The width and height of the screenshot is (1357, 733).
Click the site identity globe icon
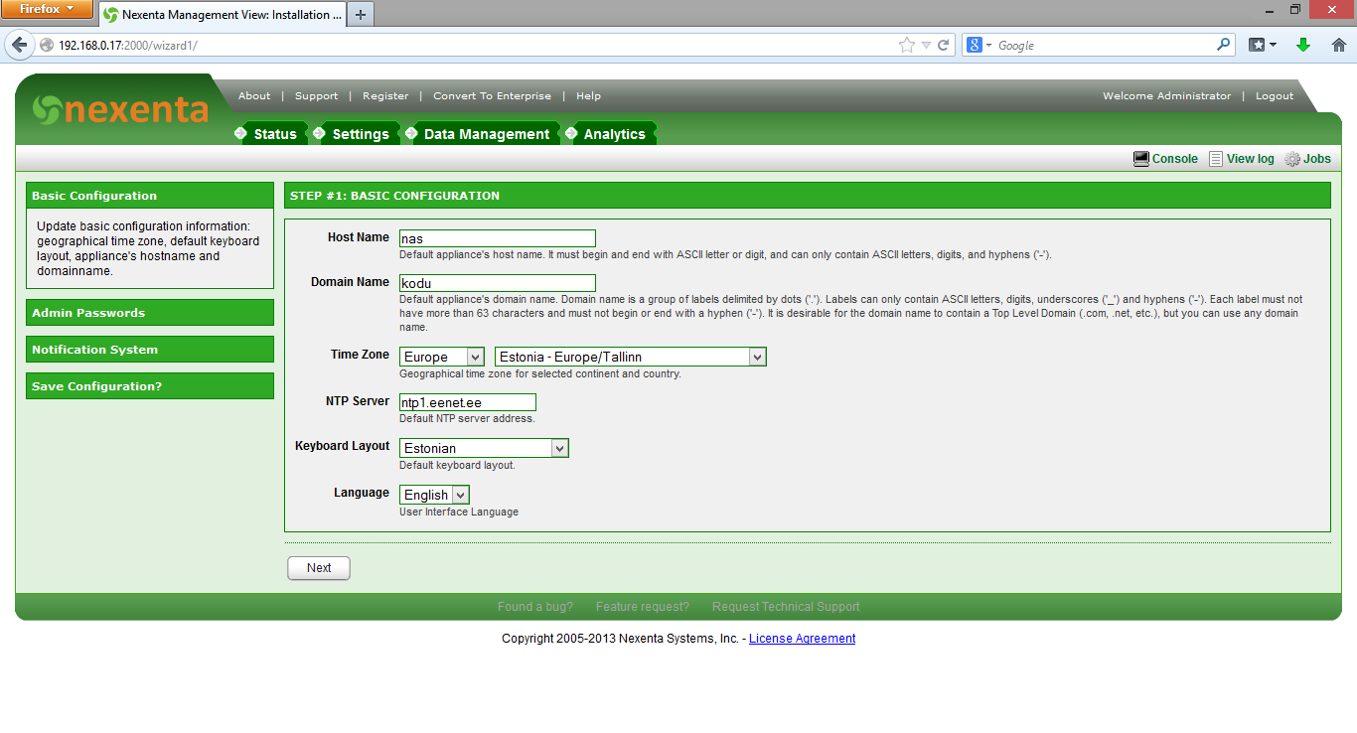click(x=46, y=45)
